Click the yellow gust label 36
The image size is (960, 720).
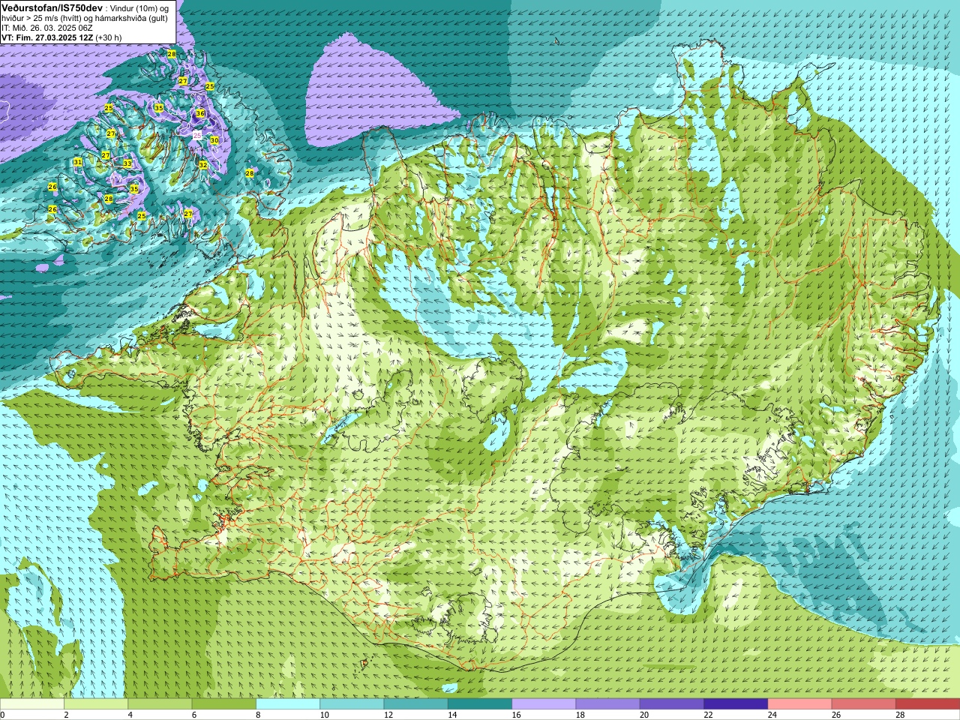click(x=200, y=113)
